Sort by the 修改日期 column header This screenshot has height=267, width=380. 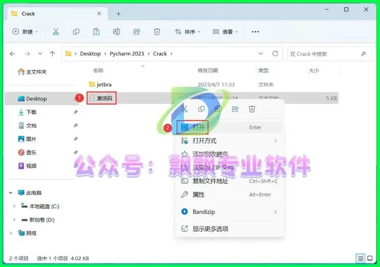point(208,70)
